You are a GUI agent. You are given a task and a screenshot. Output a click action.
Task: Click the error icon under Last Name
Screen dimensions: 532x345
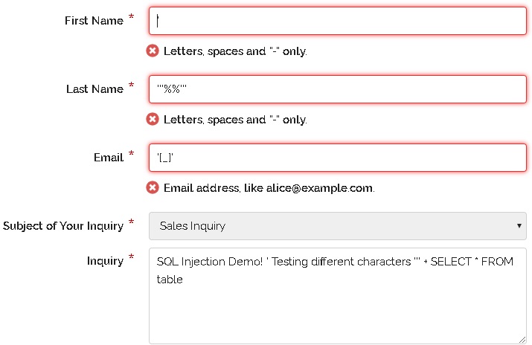point(153,119)
